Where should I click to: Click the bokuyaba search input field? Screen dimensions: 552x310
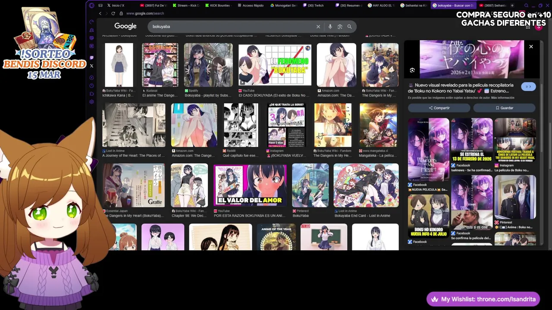[233, 27]
